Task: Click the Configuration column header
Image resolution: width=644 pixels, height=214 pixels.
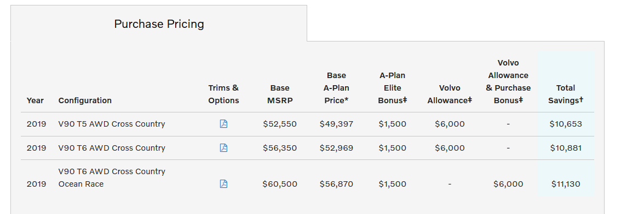Action: click(85, 100)
